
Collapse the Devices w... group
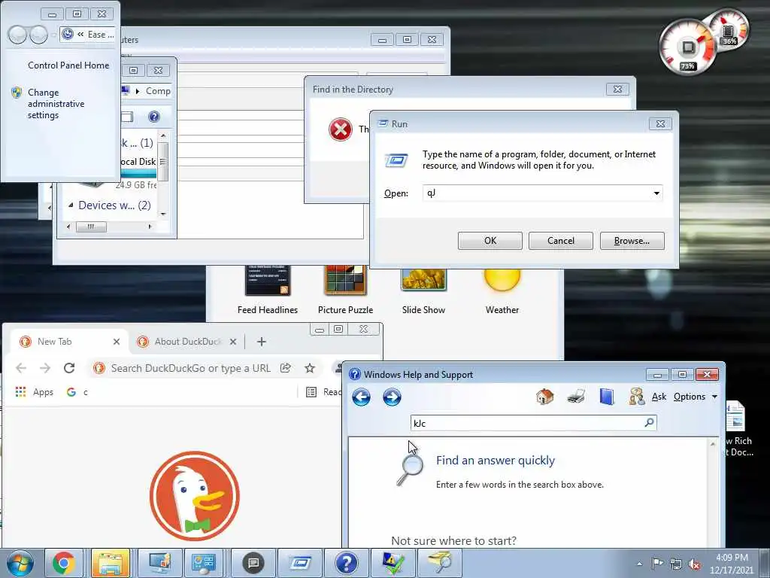point(71,205)
